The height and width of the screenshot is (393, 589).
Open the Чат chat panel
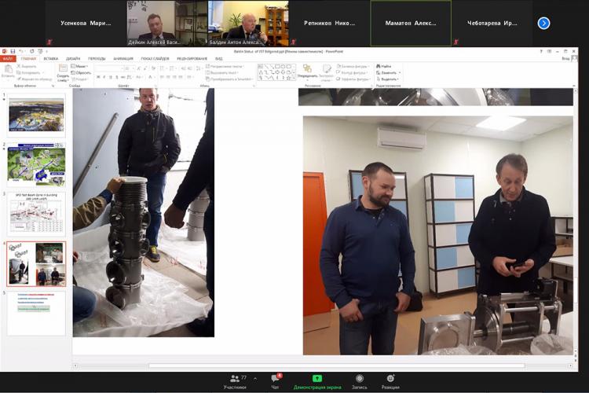click(x=275, y=380)
